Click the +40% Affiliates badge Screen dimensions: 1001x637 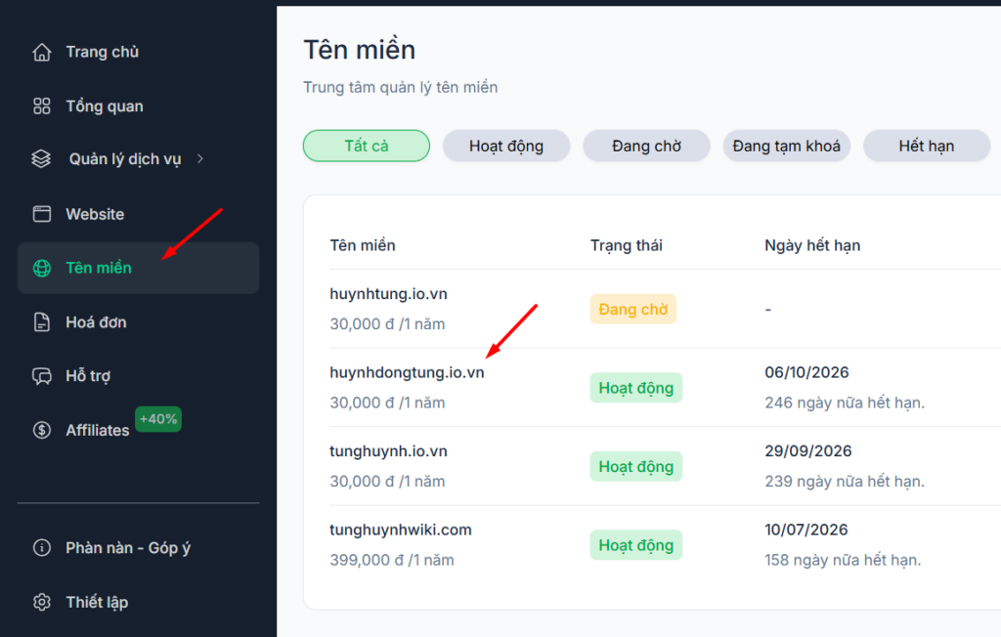tap(157, 418)
